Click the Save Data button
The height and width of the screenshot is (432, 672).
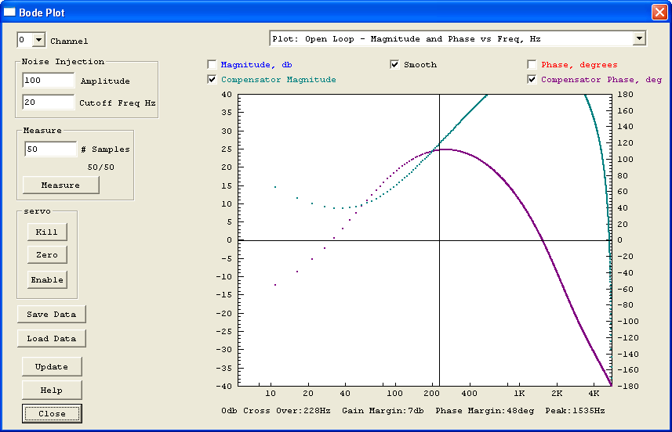tap(52, 314)
